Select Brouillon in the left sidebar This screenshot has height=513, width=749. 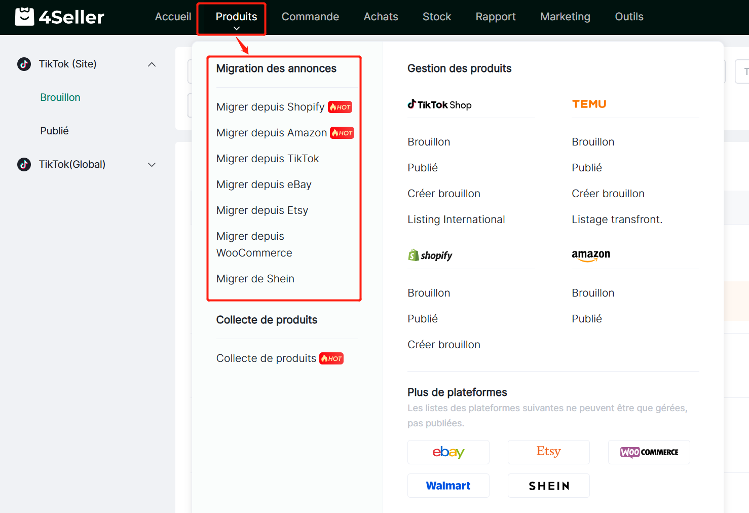coord(60,97)
